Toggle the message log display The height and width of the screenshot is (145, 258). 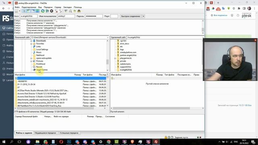24,11
